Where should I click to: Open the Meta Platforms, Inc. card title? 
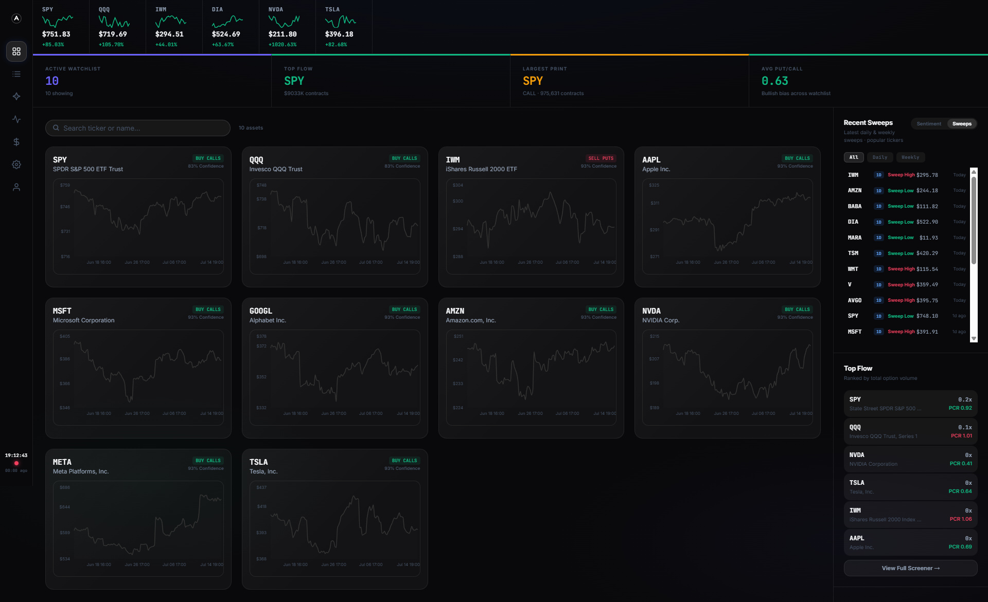pyautogui.click(x=81, y=471)
